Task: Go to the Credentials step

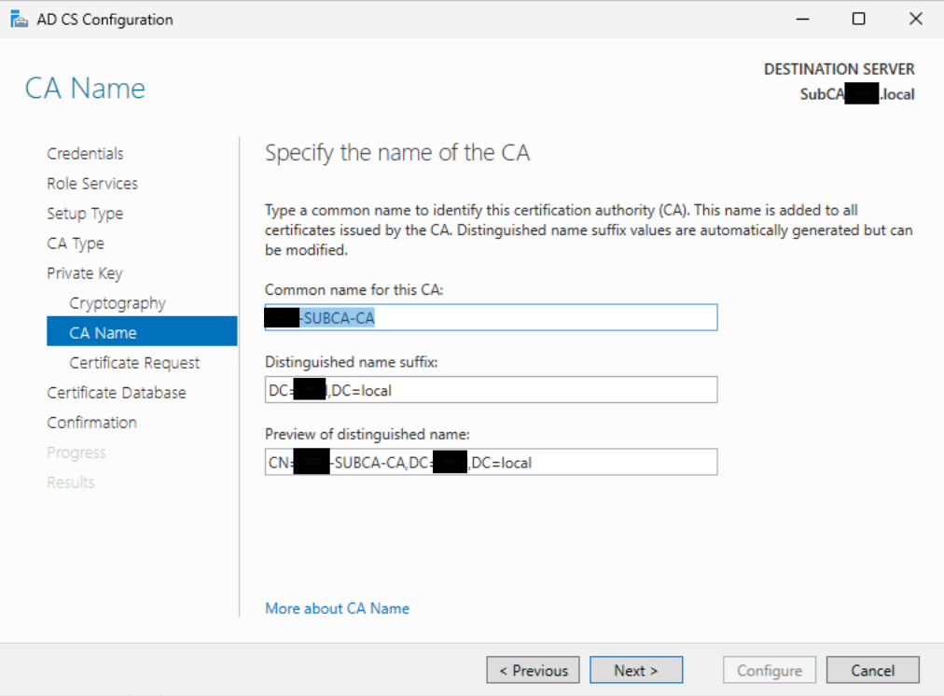Action: pos(85,154)
